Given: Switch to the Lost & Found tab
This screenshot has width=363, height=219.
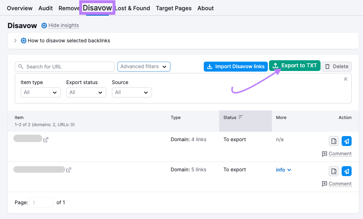Looking at the screenshot, I should pyautogui.click(x=132, y=8).
